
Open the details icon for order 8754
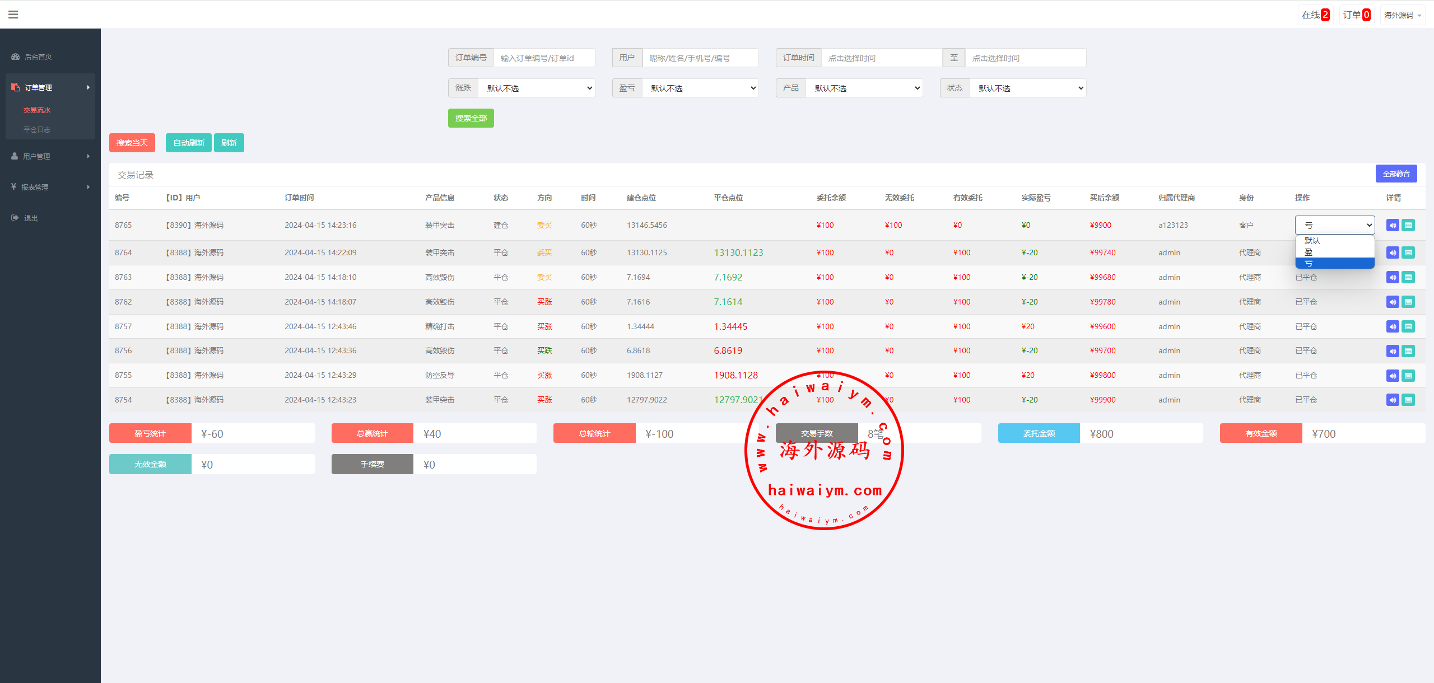tap(1408, 400)
